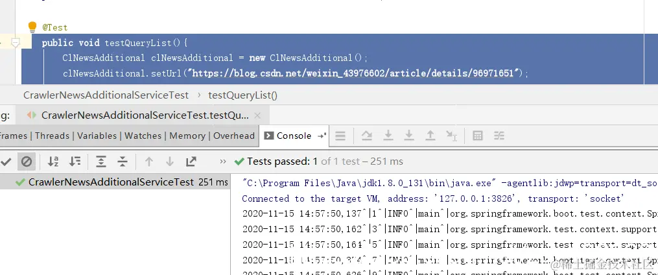Click the Show Execution Point icon
The width and height of the screenshot is (658, 275).
340,136
